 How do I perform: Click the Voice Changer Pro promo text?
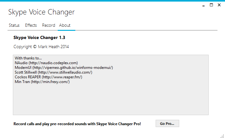coord(77,124)
